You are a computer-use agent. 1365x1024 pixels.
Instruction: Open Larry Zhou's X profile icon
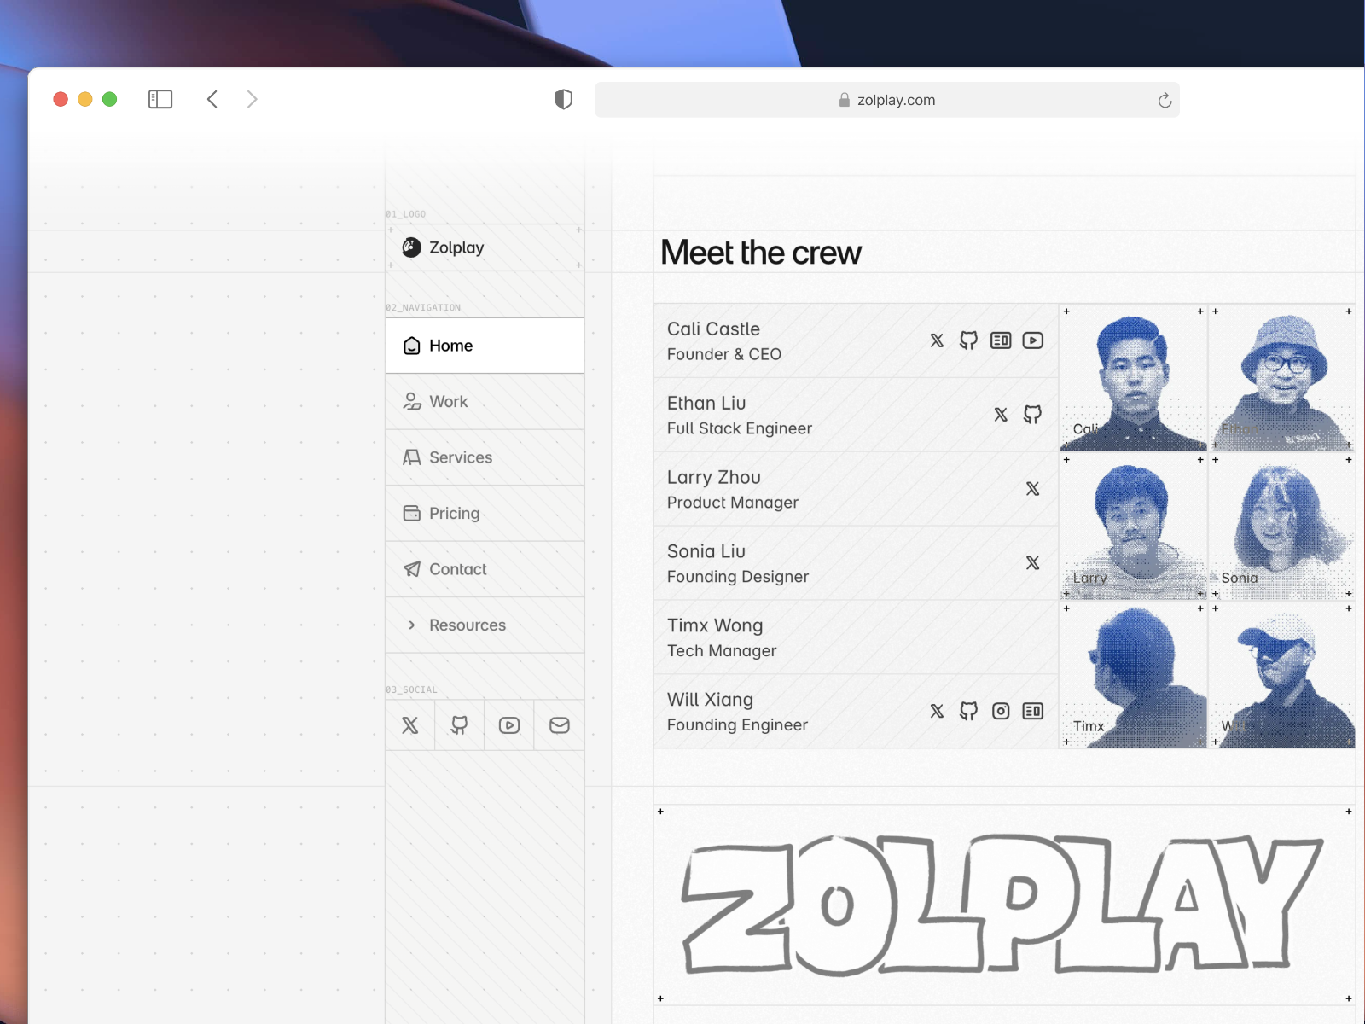(x=1032, y=489)
